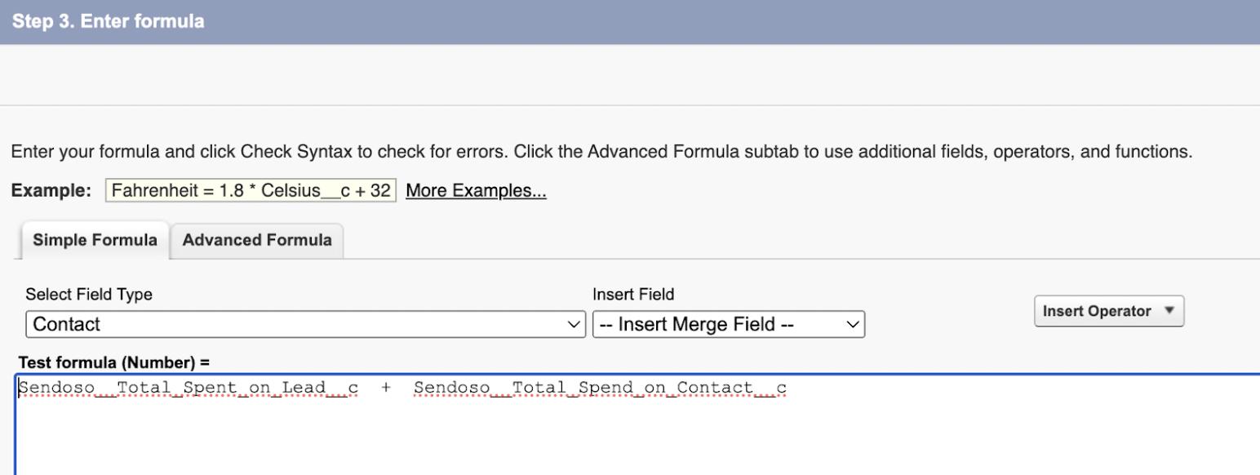The height and width of the screenshot is (475, 1260).
Task: Switch to the Advanced Formula tab
Action: click(257, 240)
